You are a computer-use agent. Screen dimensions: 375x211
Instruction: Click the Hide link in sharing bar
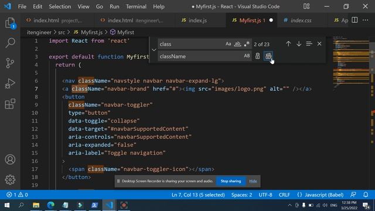tap(253, 181)
